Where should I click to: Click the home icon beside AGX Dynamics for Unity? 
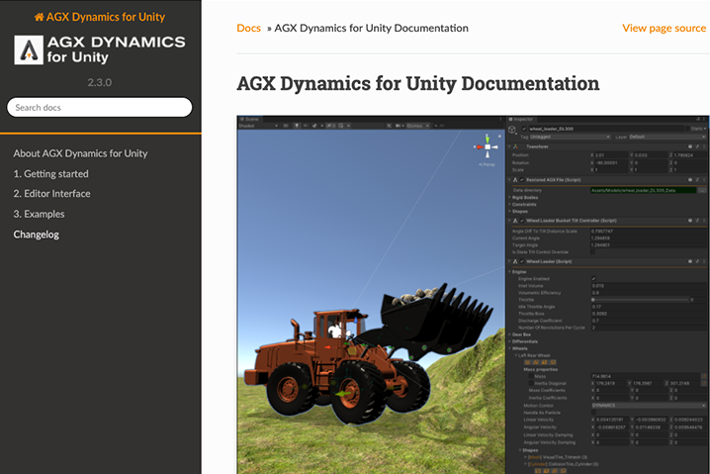(x=39, y=17)
